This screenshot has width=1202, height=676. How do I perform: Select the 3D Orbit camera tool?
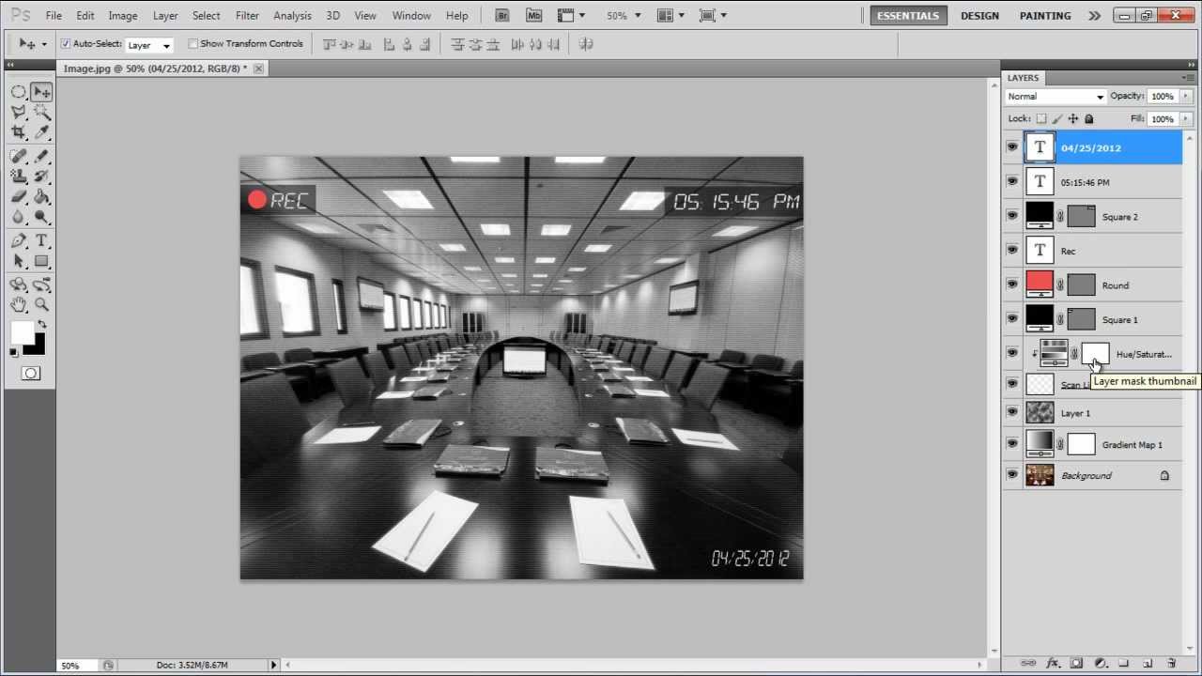point(41,284)
